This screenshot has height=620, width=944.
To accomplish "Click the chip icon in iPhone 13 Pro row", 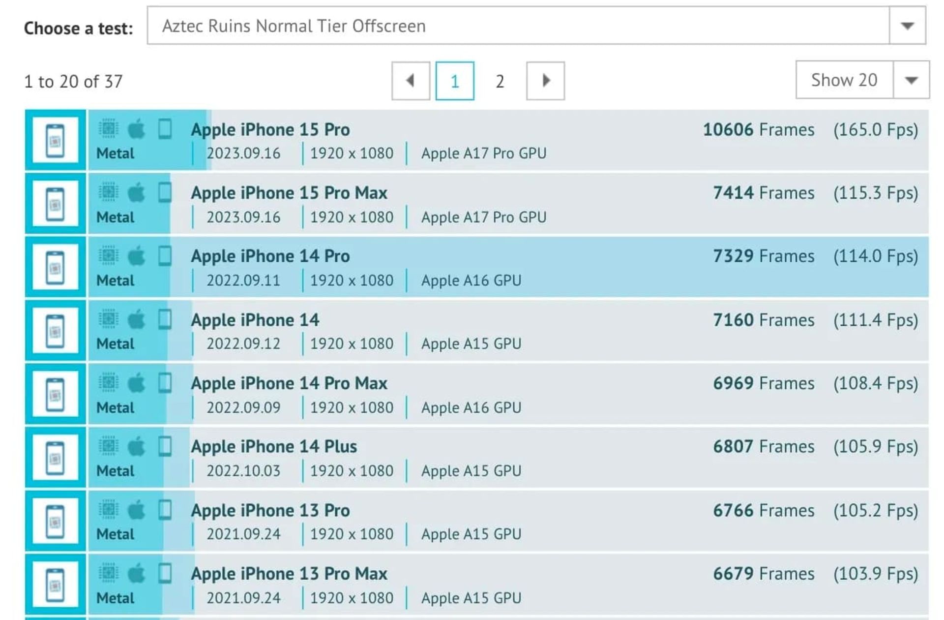I will (x=108, y=510).
